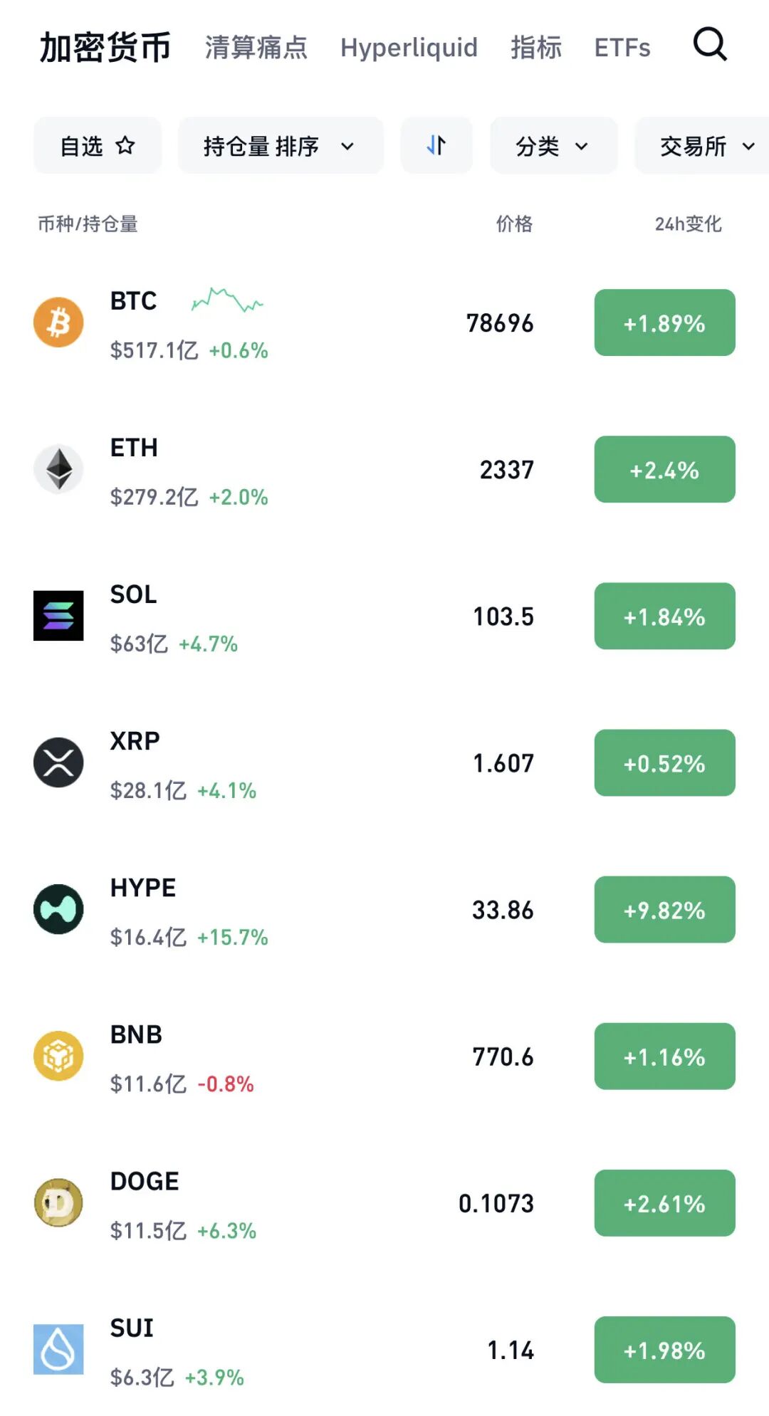Open the search magnifier icon
The width and height of the screenshot is (769, 1416).
click(710, 45)
